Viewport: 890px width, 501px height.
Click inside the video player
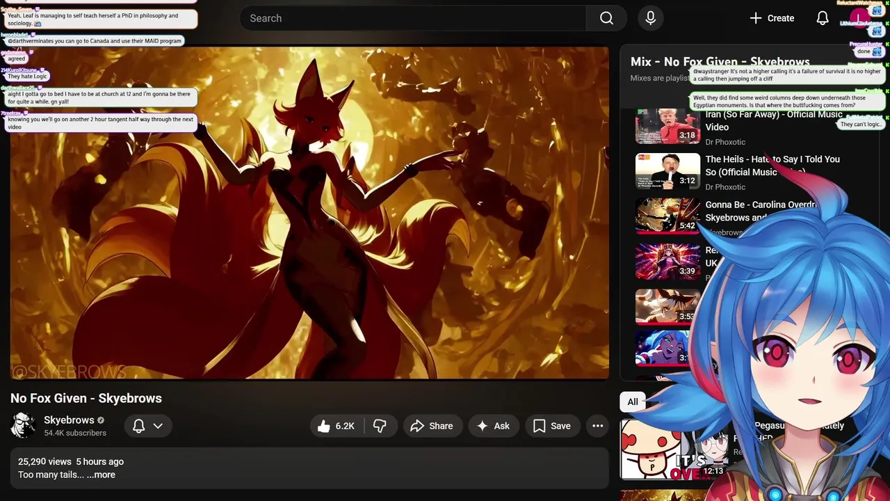point(309,213)
